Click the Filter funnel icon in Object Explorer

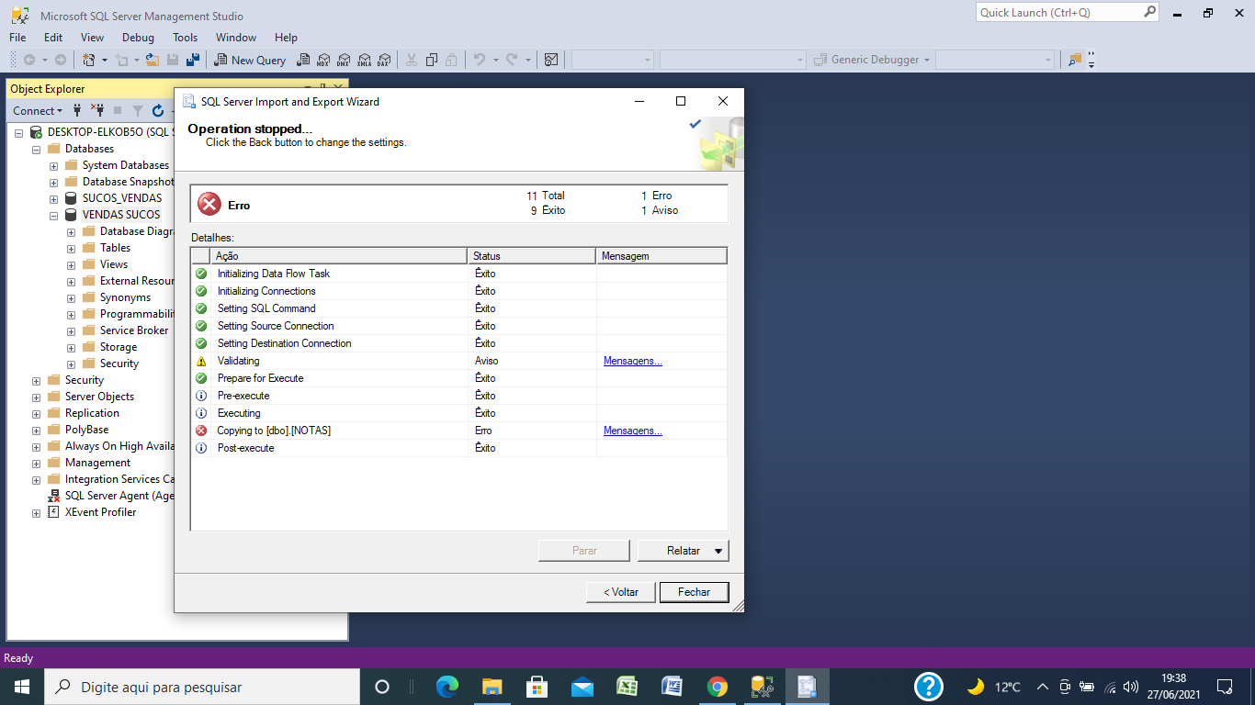point(138,110)
